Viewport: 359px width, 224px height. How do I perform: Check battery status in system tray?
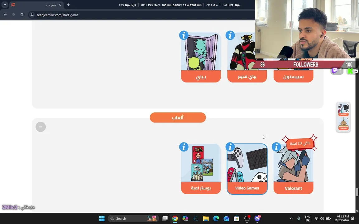tap(328, 218)
